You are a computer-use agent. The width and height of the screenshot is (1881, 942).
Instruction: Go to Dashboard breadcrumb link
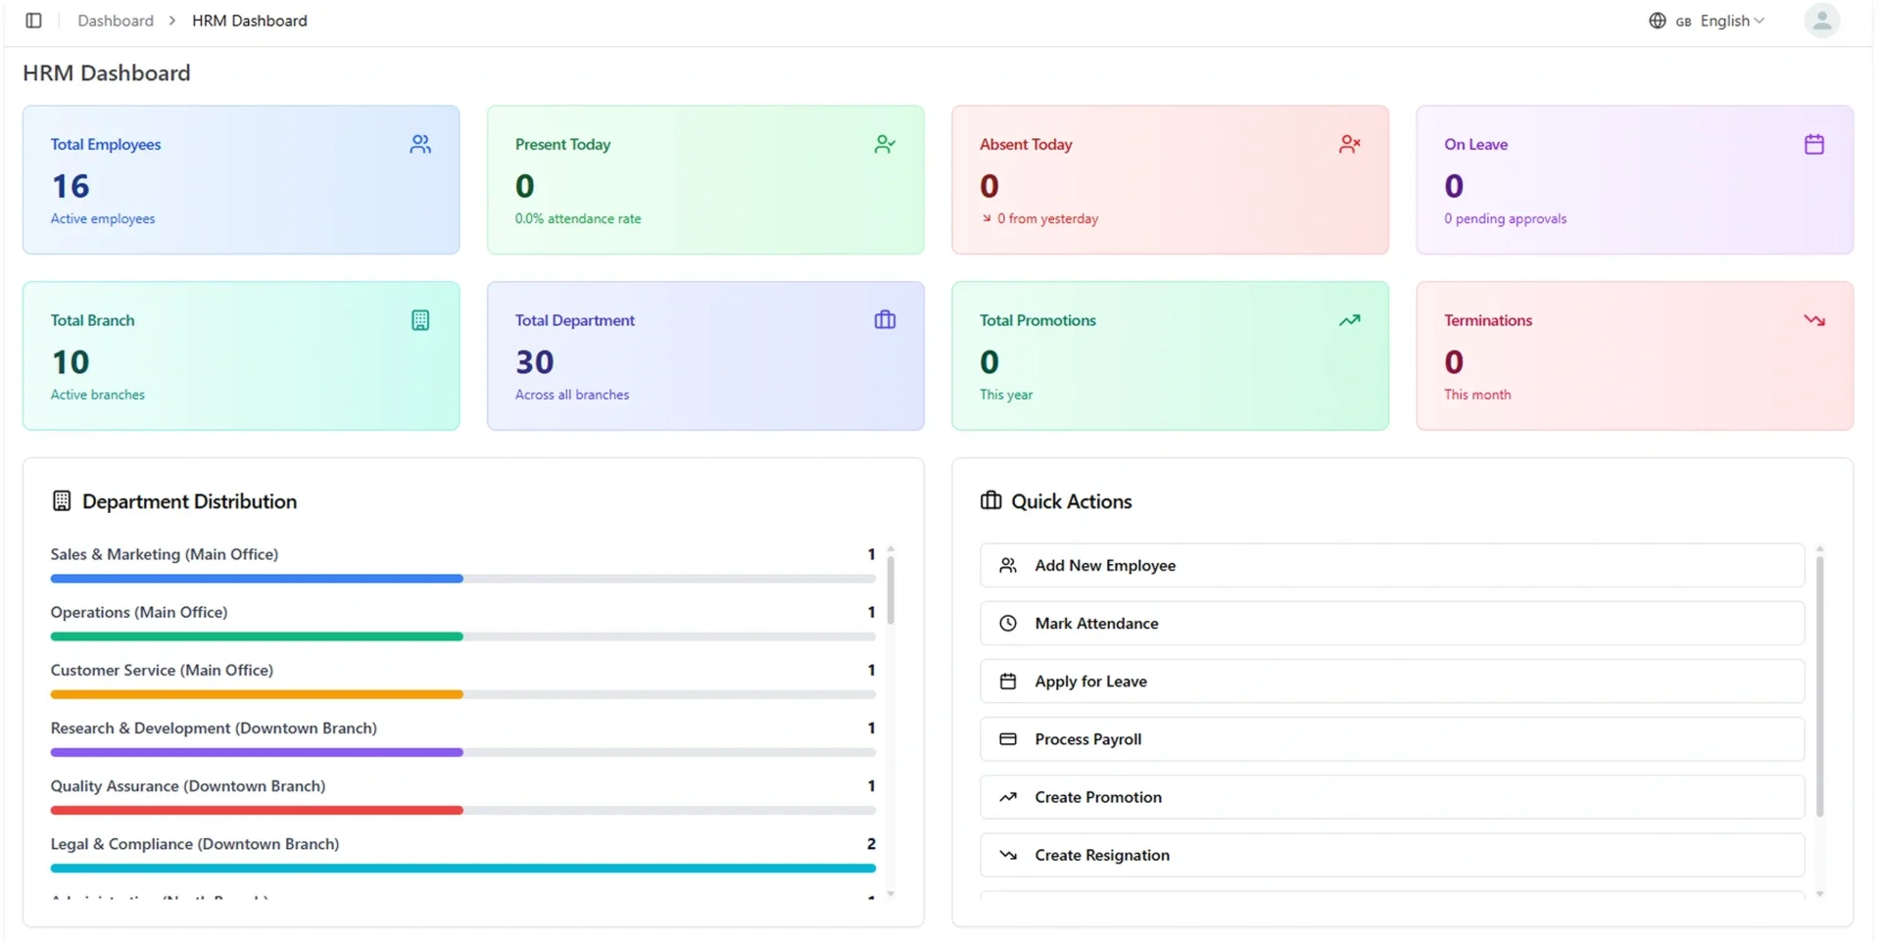pos(116,21)
